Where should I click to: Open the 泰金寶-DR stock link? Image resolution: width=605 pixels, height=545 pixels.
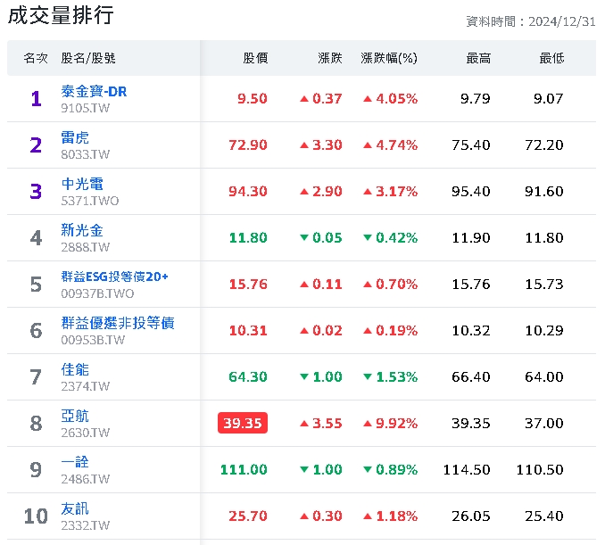[x=94, y=91]
